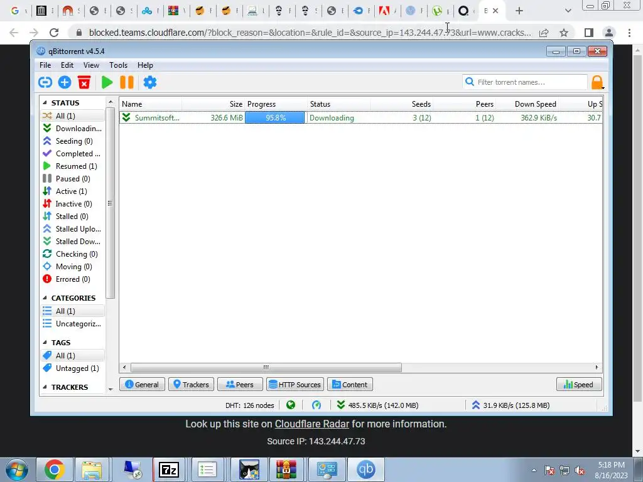This screenshot has width=643, height=482.
Task: Click the global upload speed in the status bar
Action: click(x=511, y=405)
